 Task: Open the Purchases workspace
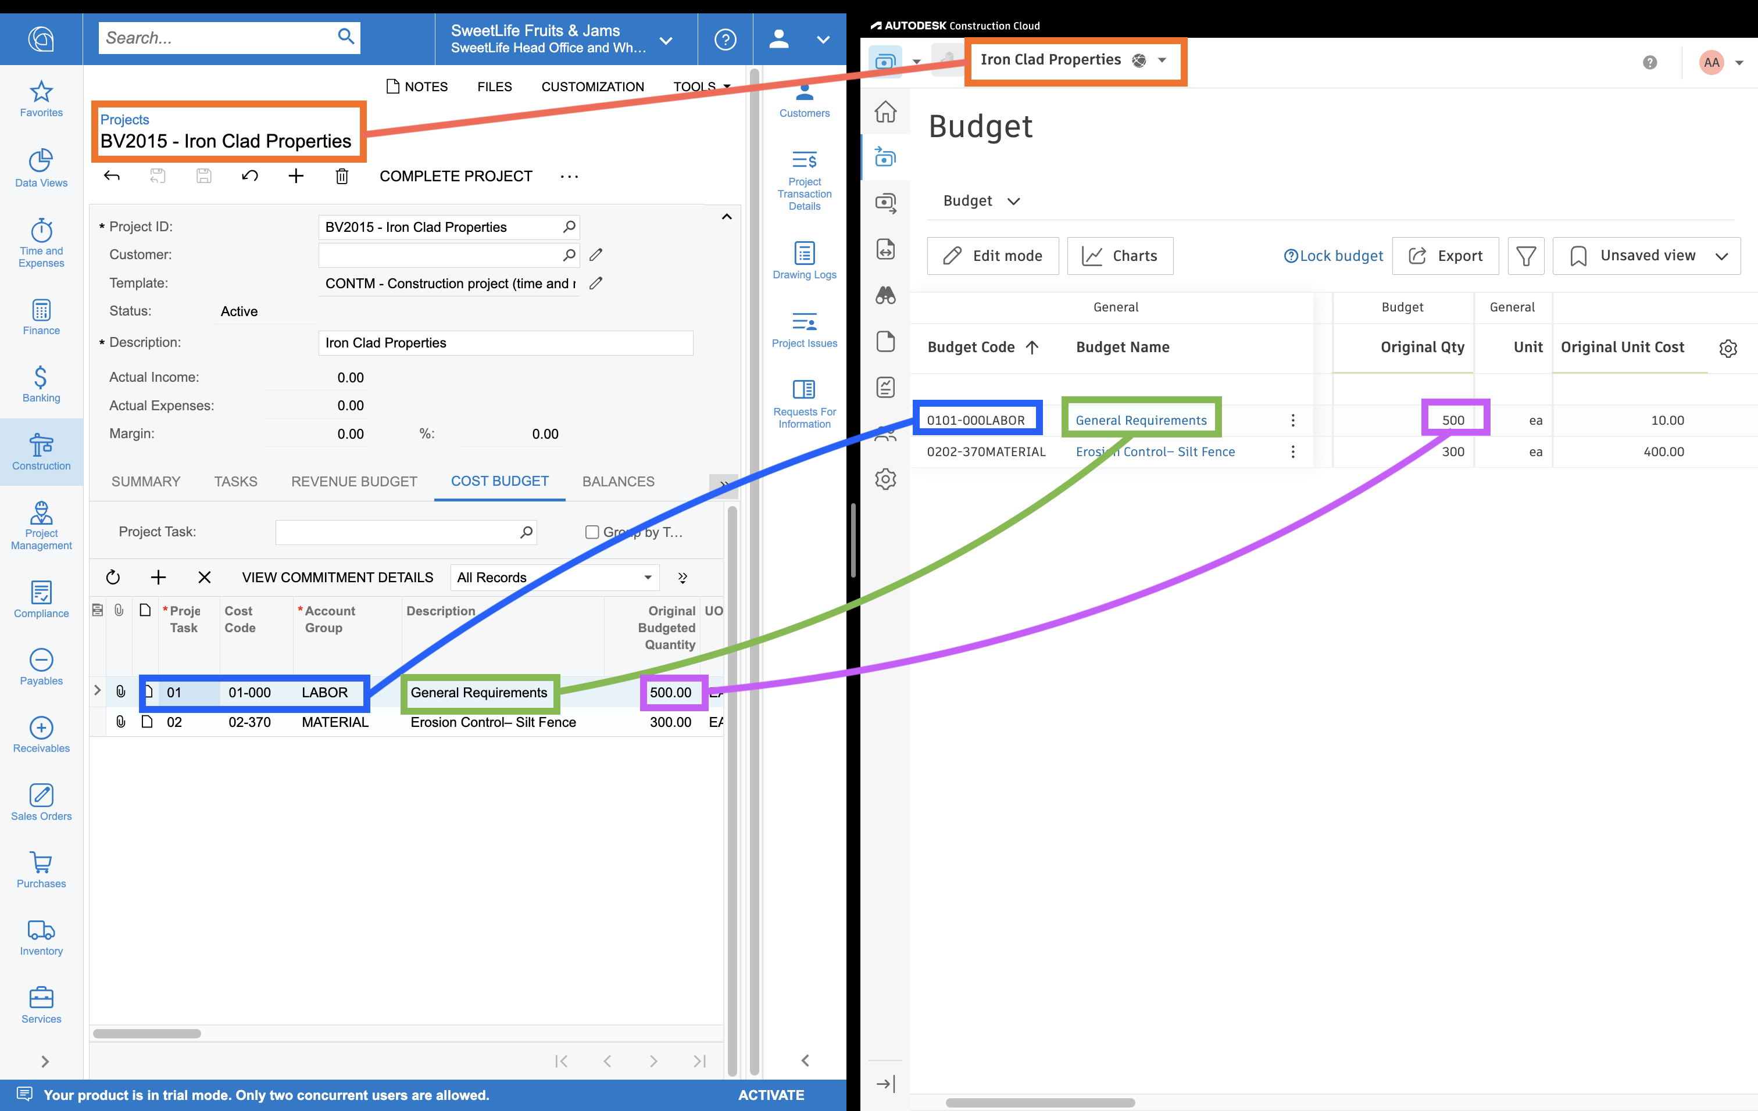coord(41,869)
